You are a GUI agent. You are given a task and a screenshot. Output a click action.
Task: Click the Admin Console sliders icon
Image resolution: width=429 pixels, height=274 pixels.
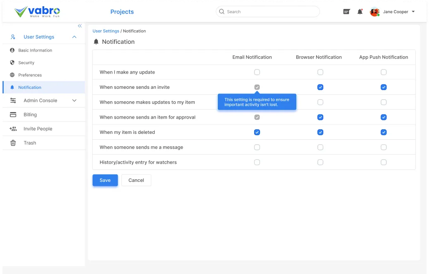click(x=12, y=100)
